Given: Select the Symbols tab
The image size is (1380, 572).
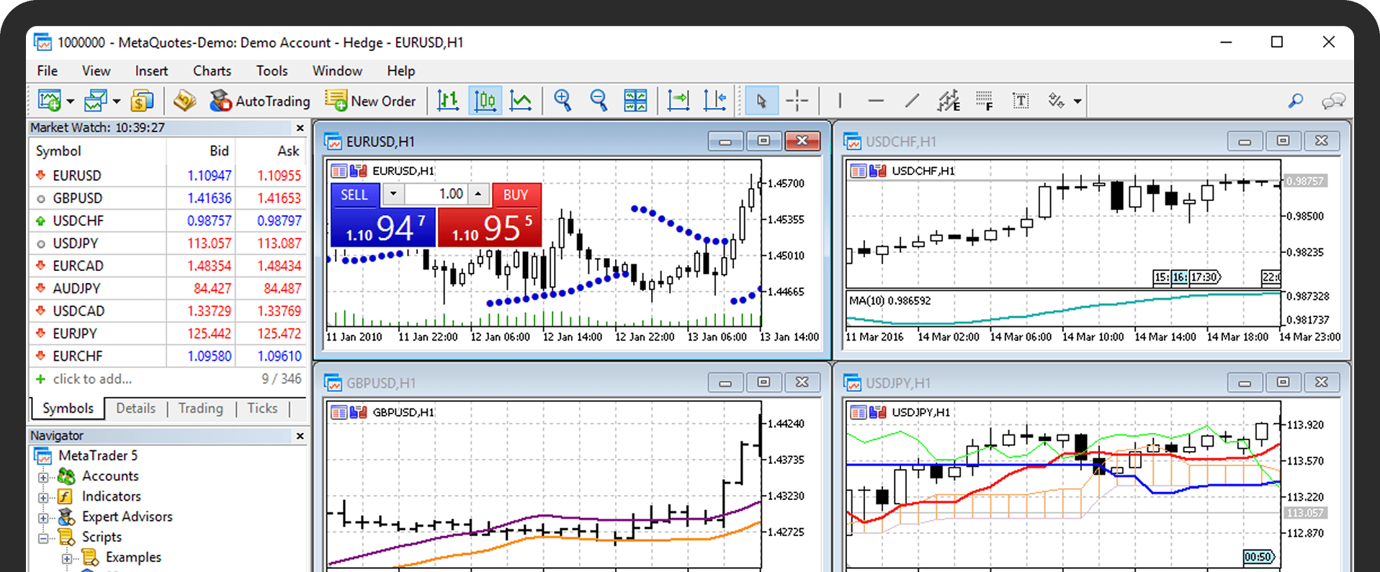Looking at the screenshot, I should (x=68, y=408).
